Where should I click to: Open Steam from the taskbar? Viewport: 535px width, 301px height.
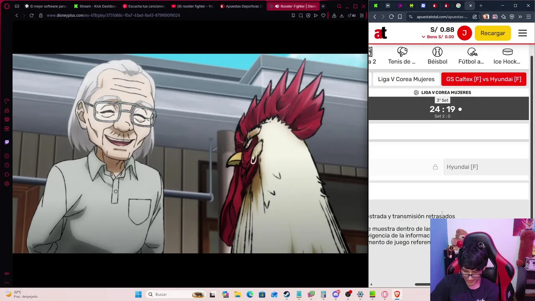[x=286, y=294]
